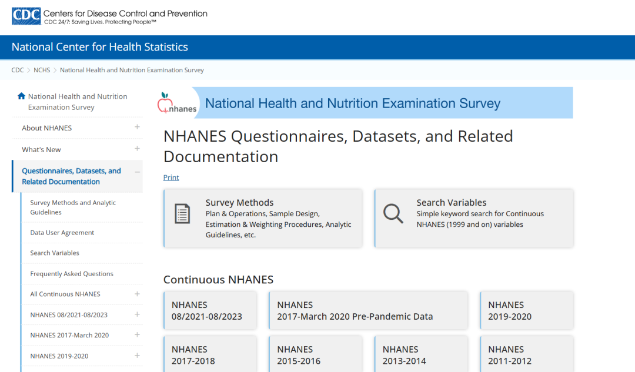Expand All Continuous NHANES submenu
Viewport: 635px width, 372px height.
(137, 294)
